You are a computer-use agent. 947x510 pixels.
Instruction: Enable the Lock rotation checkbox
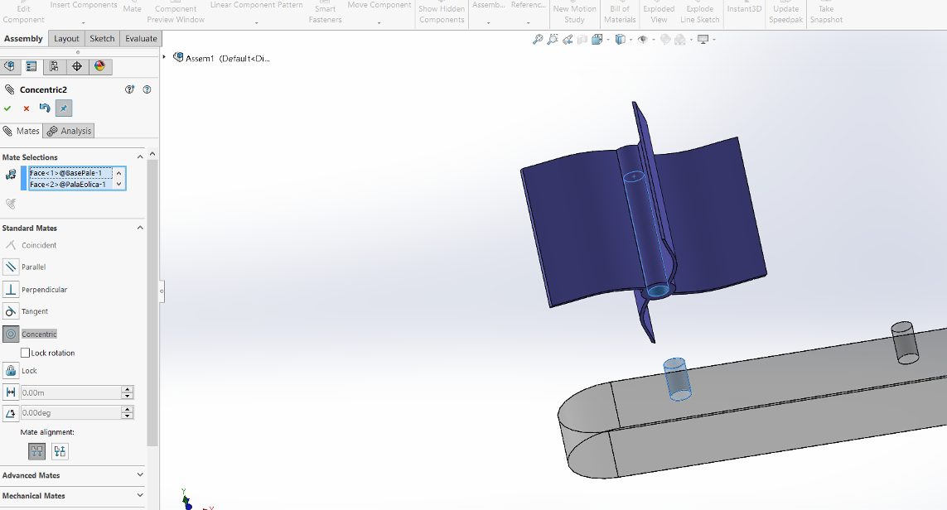coord(25,353)
